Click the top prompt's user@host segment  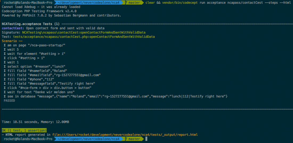coord(28,3)
